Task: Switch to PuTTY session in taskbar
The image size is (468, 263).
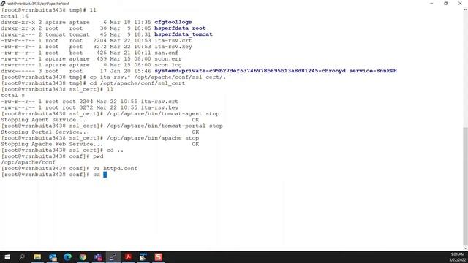Action: point(113,256)
